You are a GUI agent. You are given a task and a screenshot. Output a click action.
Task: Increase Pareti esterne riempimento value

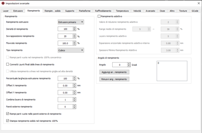point(74,106)
